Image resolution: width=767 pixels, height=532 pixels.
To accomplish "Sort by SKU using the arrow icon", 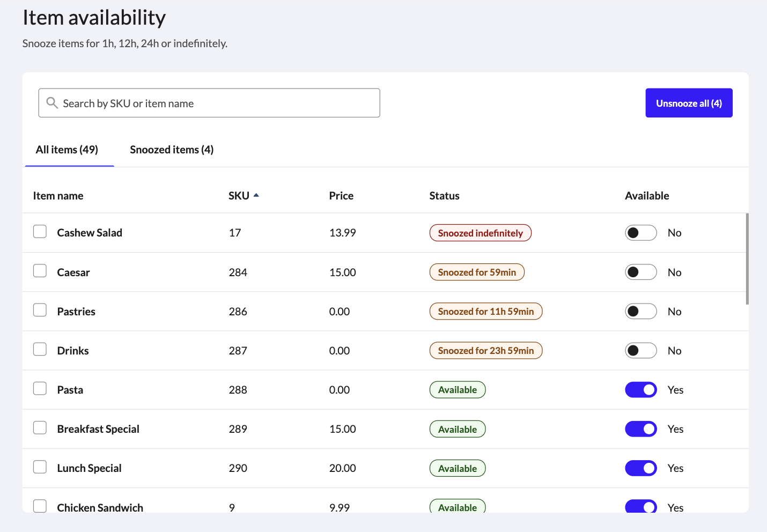I will [x=256, y=196].
